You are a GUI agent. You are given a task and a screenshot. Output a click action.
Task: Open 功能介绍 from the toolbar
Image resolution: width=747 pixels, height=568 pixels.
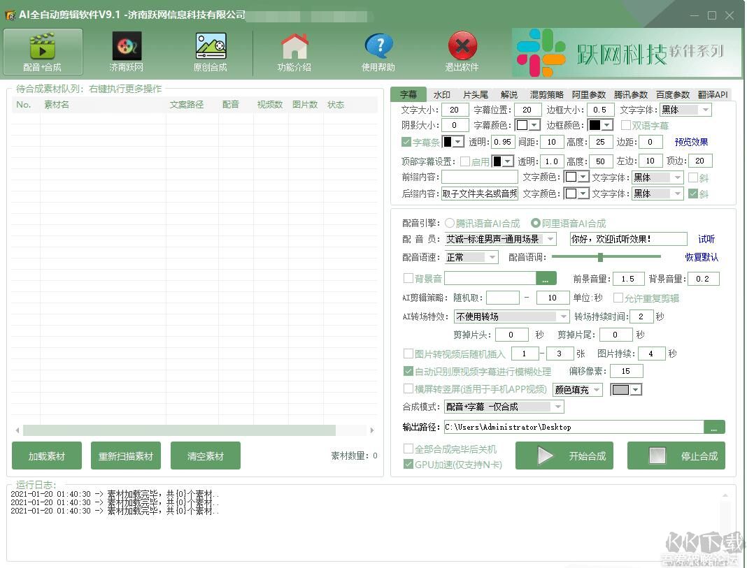(294, 51)
